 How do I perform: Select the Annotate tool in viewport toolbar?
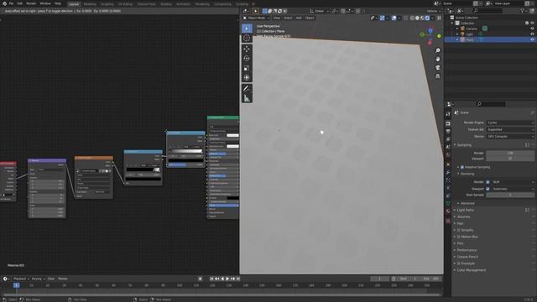coord(247,89)
